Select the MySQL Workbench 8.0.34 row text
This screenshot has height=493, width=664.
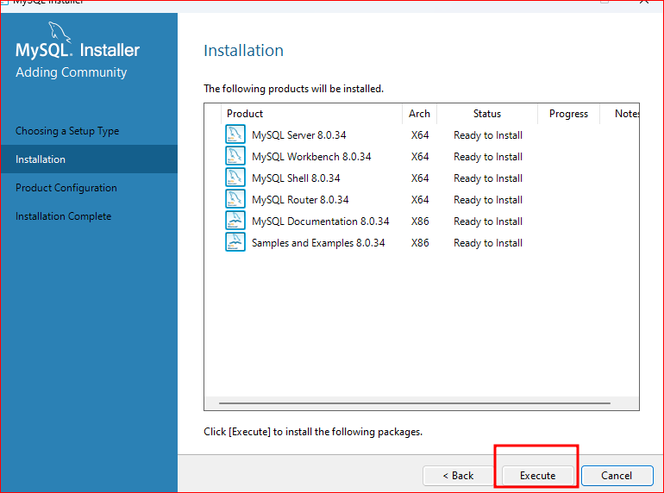point(311,157)
